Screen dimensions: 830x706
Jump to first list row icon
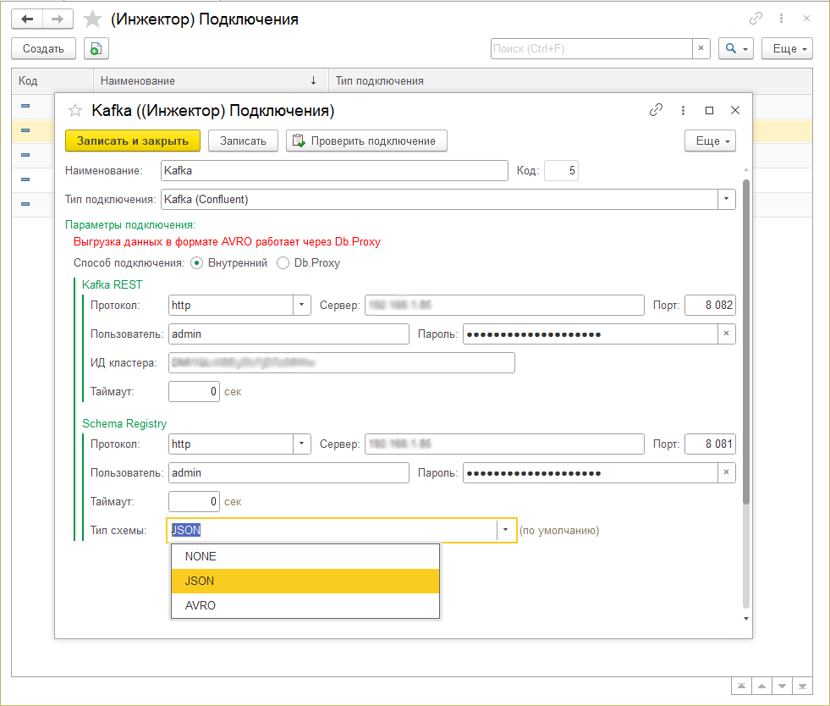coord(742,686)
